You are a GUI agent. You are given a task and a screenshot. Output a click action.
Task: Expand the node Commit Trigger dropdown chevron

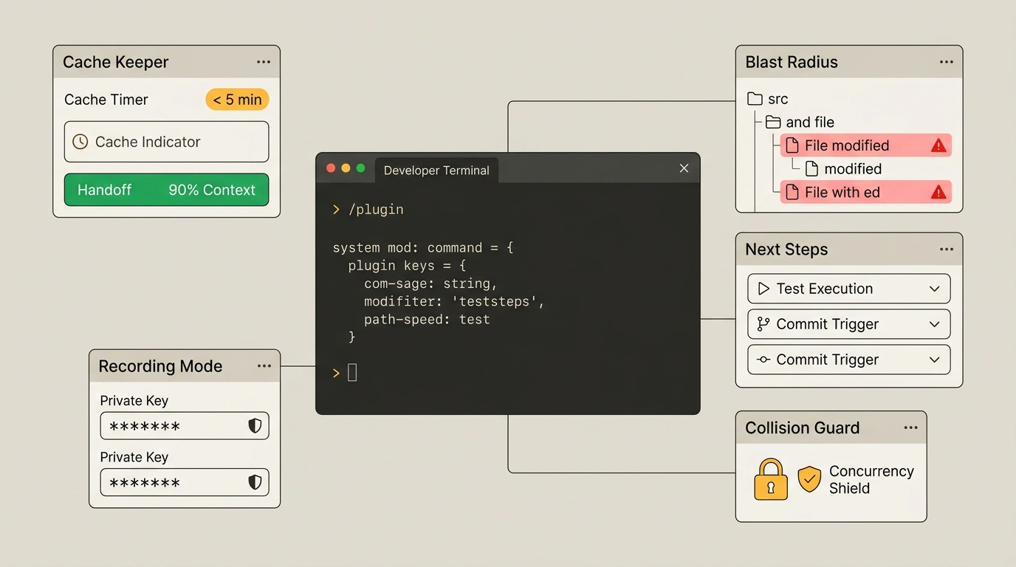(934, 360)
